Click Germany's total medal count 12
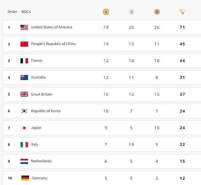Screen dimensions: 201x185 pos(182,178)
